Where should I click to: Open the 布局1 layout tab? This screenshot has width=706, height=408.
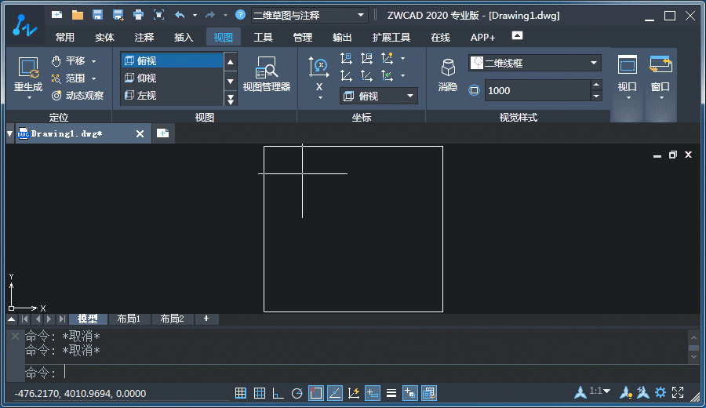129,319
